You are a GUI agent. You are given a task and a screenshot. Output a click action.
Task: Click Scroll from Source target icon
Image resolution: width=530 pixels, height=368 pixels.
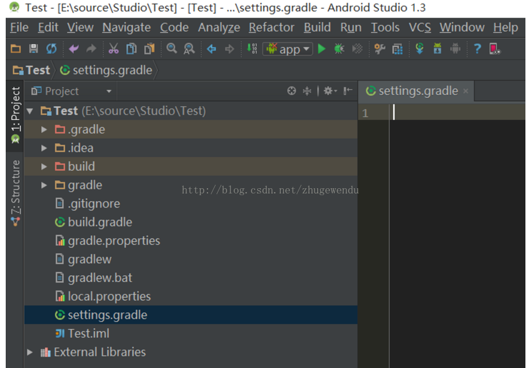click(292, 91)
